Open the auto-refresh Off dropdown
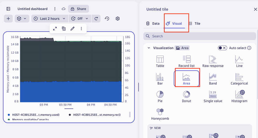Image resolution: width=258 pixels, height=138 pixels. click(80, 19)
